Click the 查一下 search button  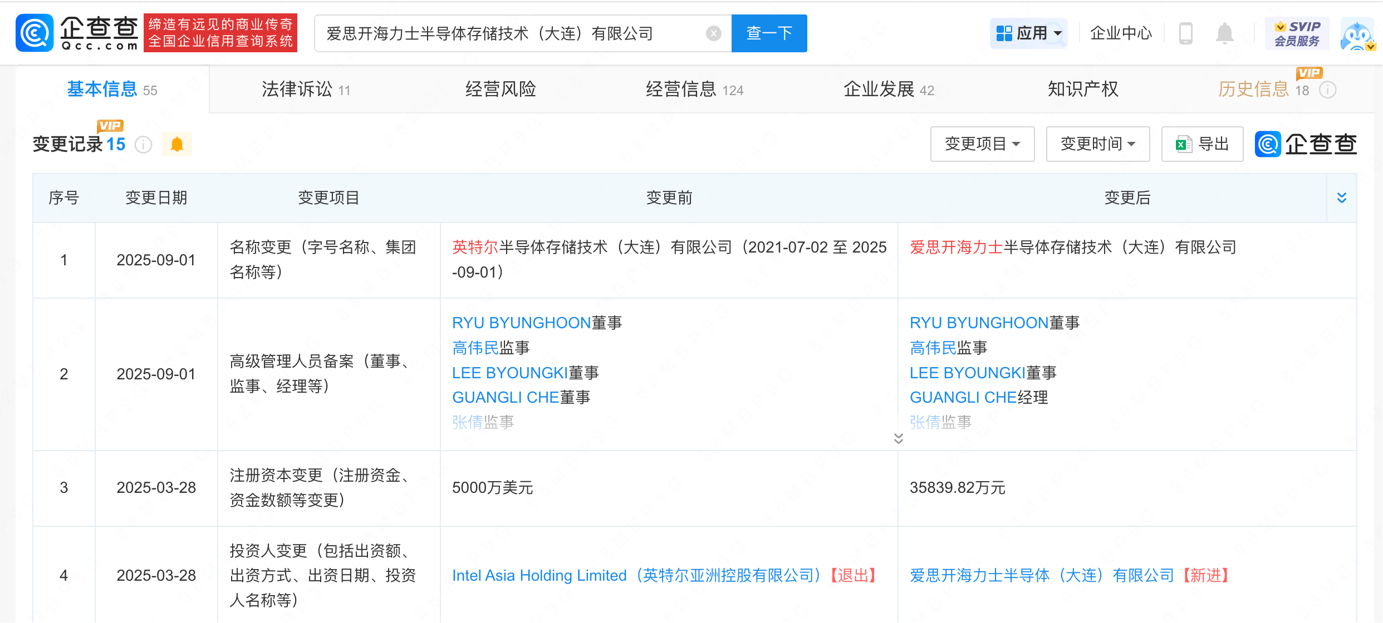click(769, 33)
